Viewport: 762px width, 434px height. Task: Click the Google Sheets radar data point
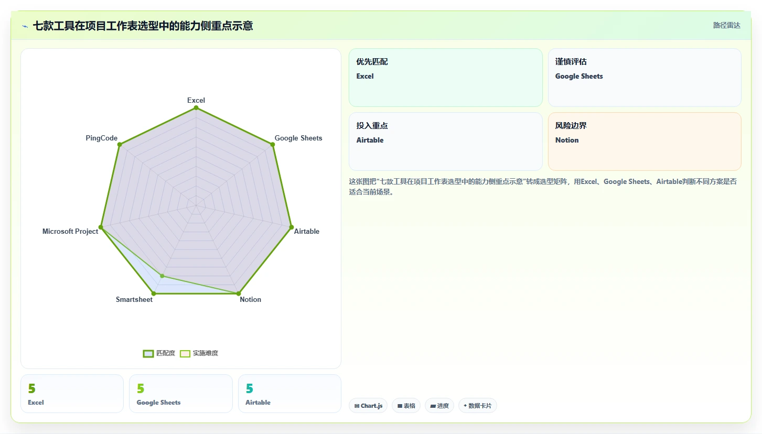click(273, 145)
